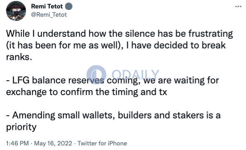Click the words 'builders and stakers'
The height and width of the screenshot is (150, 246).
[x=161, y=115]
